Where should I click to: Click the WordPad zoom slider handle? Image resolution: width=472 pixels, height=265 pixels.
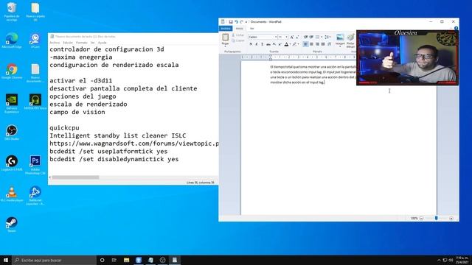coord(436,218)
